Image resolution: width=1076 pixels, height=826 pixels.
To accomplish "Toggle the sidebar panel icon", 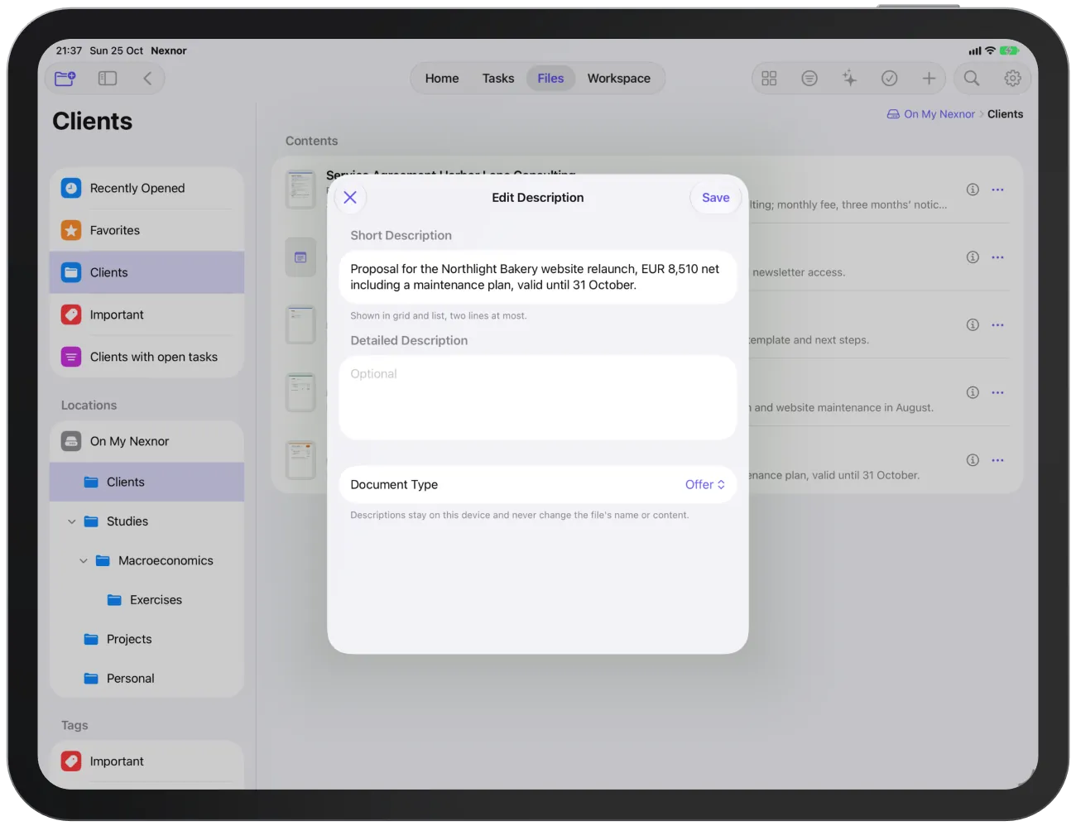I will click(x=108, y=79).
